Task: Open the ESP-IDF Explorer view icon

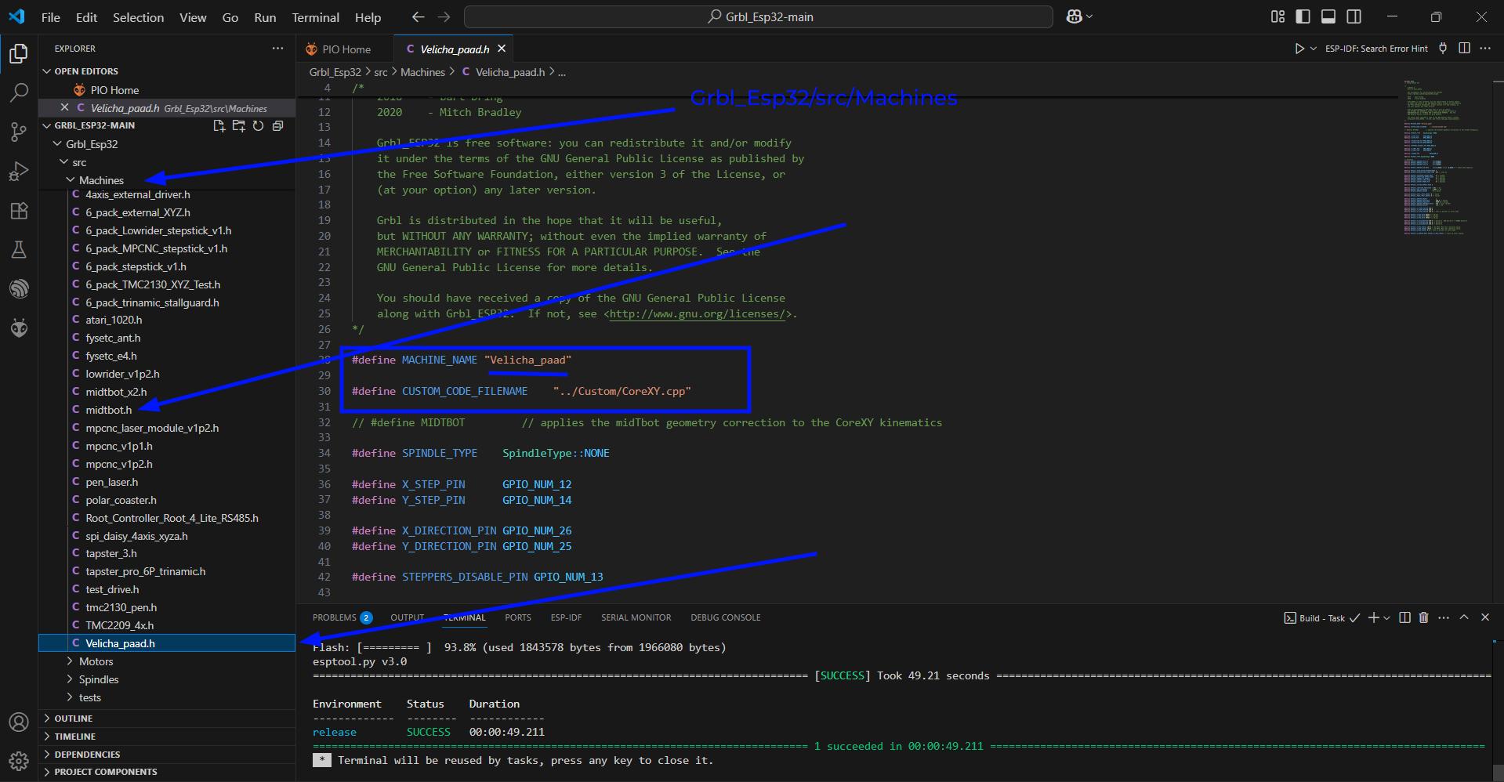Action: (x=19, y=288)
